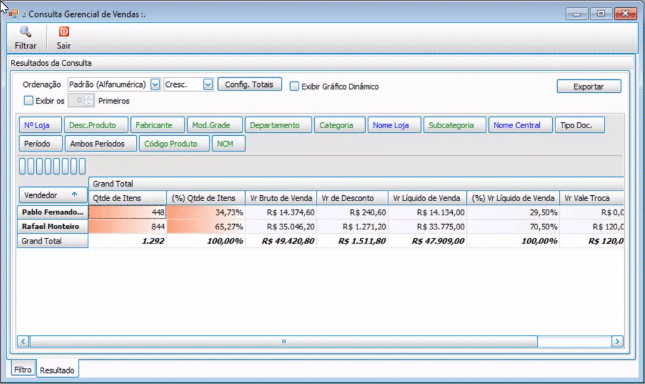Click the 34,73% cell
This screenshot has height=384, width=645.
click(206, 212)
